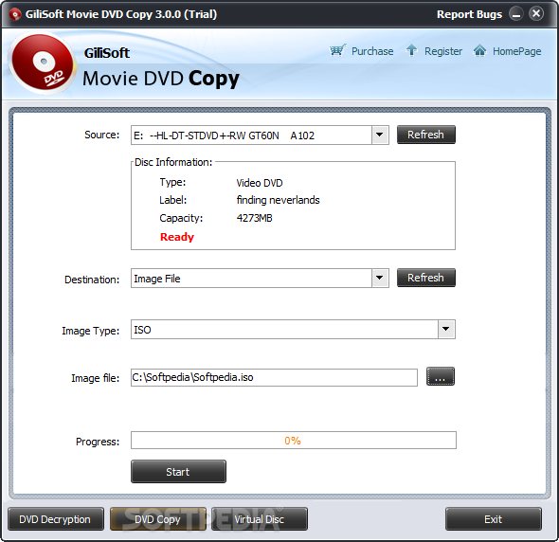Click the Progress: label
The image size is (559, 542).
98,442
